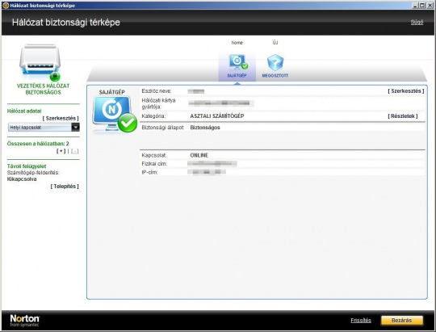The width and height of the screenshot is (436, 332).
Task: Click Szerkesztés next to Eszköz neve
Action: coord(405,91)
